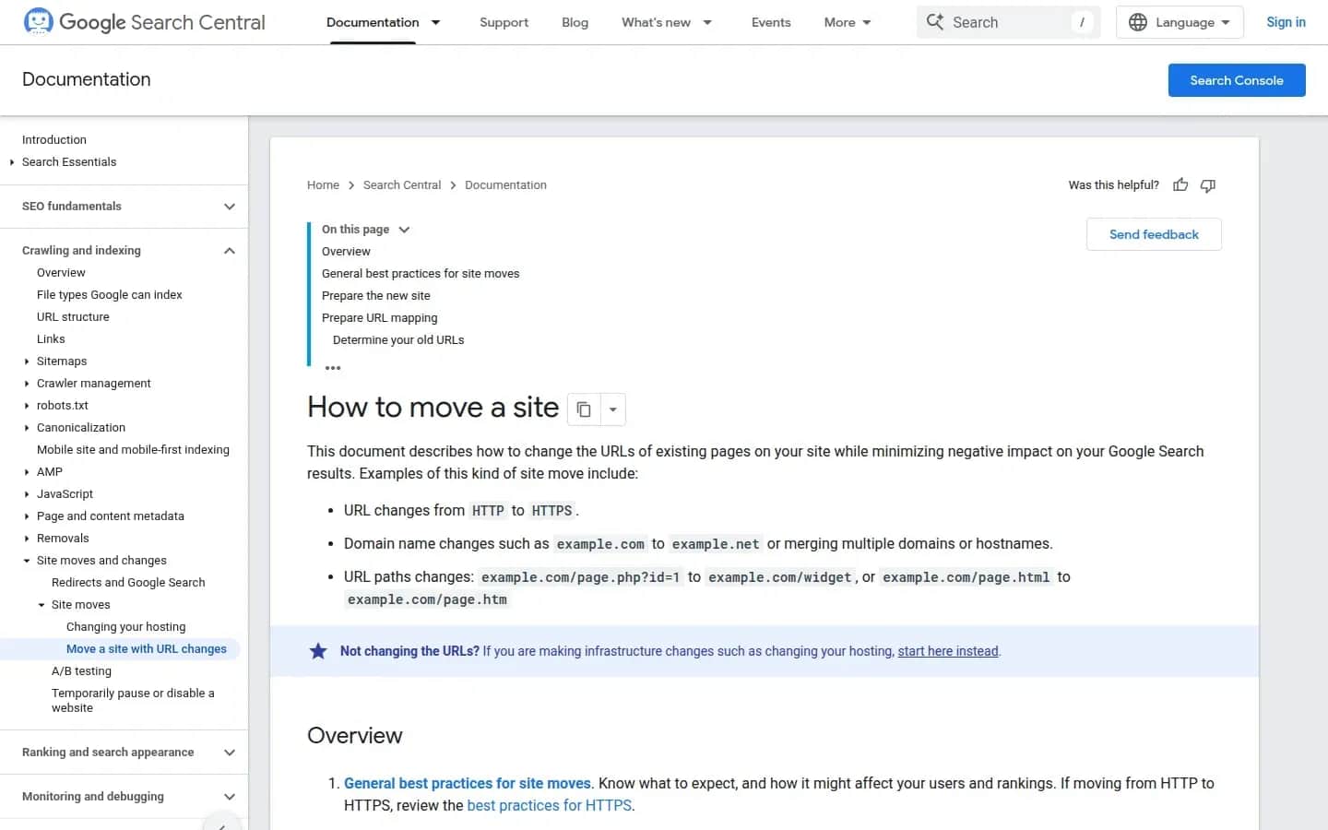This screenshot has height=830, width=1328.
Task: Expand the On this page chevron
Action: click(x=404, y=230)
